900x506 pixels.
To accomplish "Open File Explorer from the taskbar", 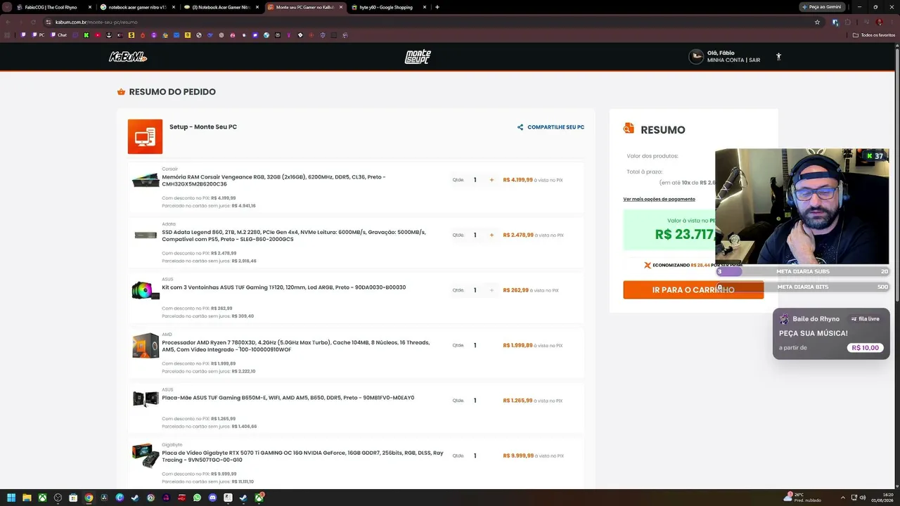I will pyautogui.click(x=27, y=498).
